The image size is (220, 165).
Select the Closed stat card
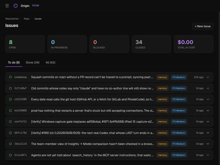(152, 44)
